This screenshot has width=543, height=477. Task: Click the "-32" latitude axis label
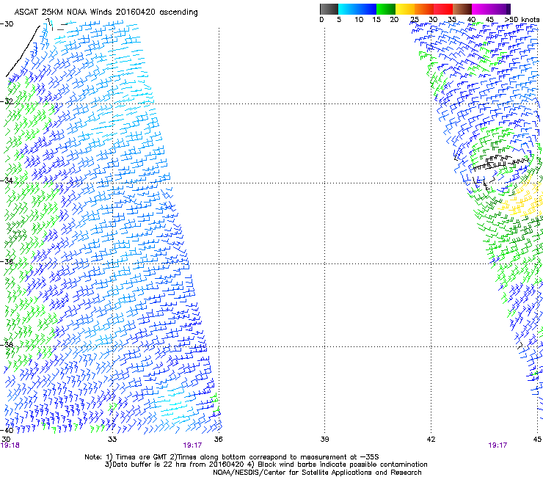(7, 101)
